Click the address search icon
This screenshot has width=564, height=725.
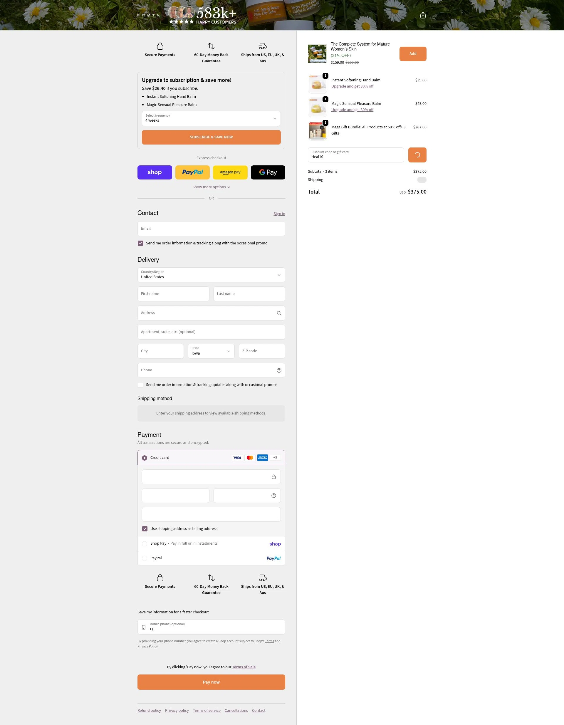tap(278, 313)
